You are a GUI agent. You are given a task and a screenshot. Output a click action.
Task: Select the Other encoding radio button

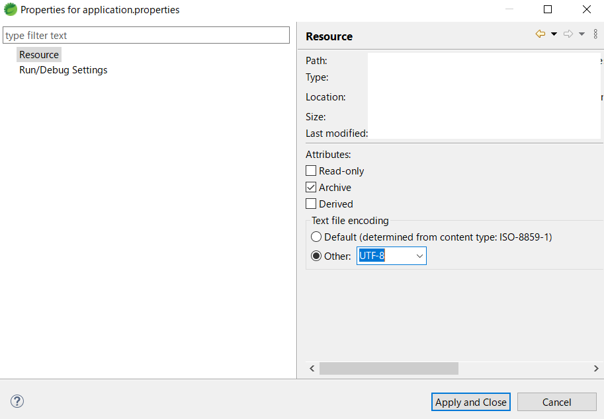(316, 256)
